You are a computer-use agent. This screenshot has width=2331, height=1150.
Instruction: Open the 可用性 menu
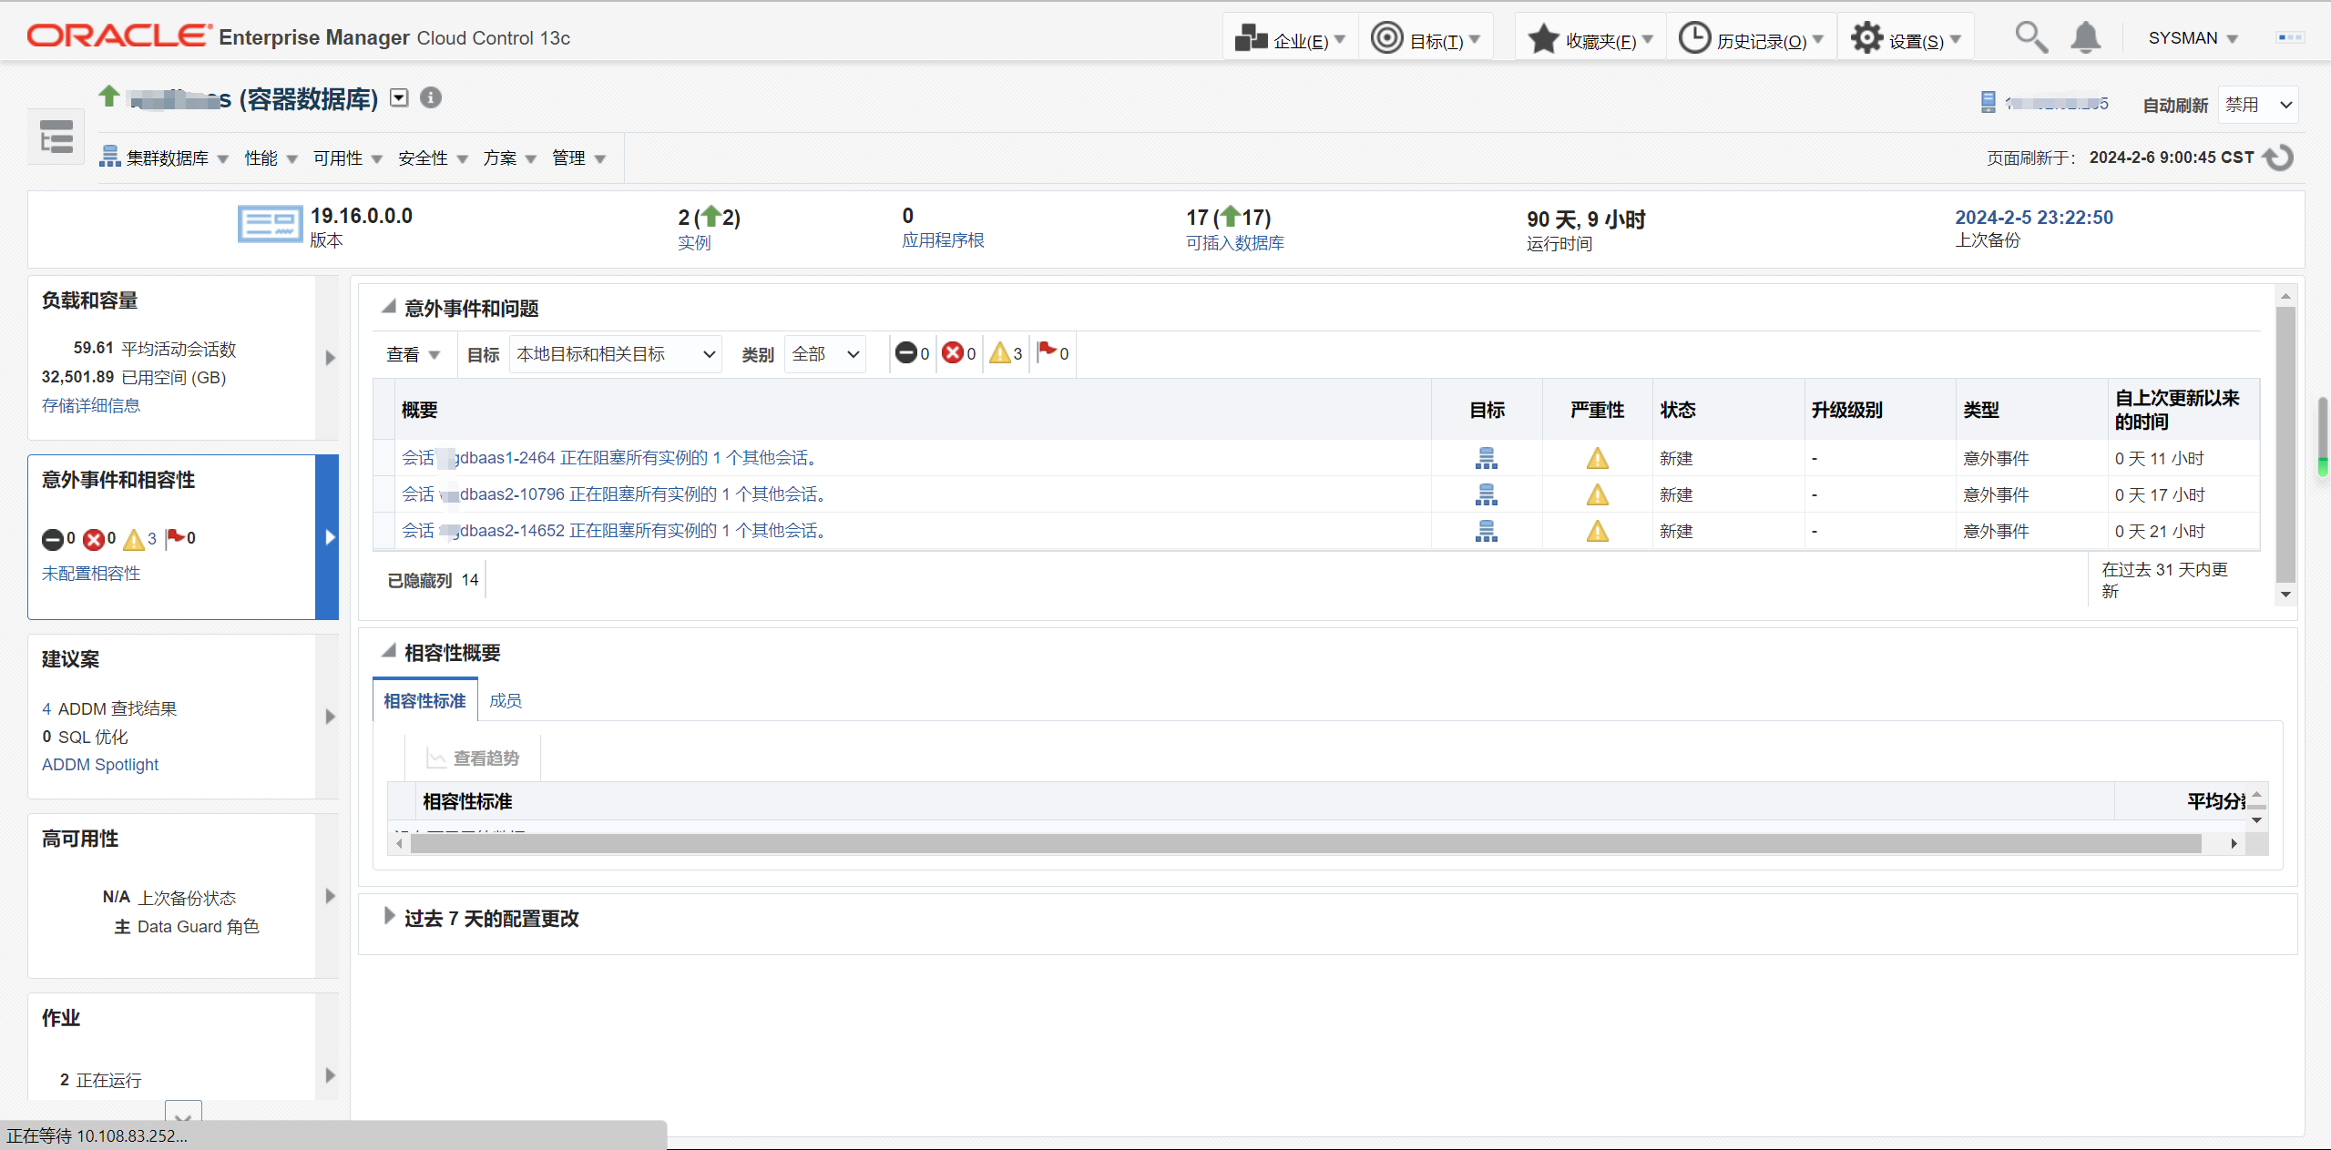(347, 158)
